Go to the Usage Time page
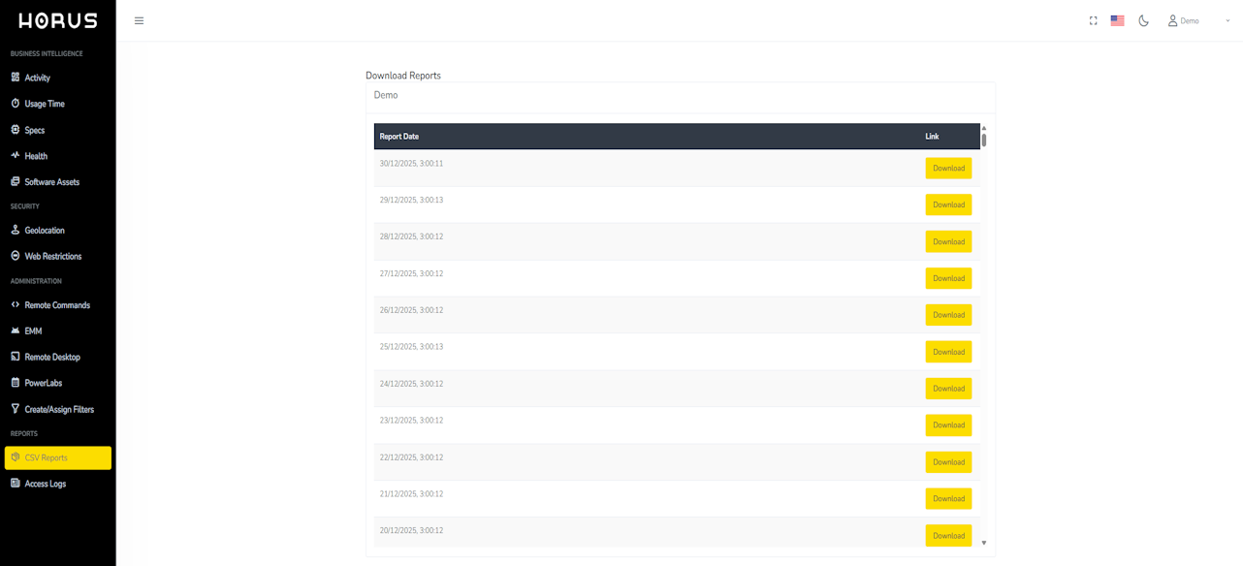 click(44, 104)
